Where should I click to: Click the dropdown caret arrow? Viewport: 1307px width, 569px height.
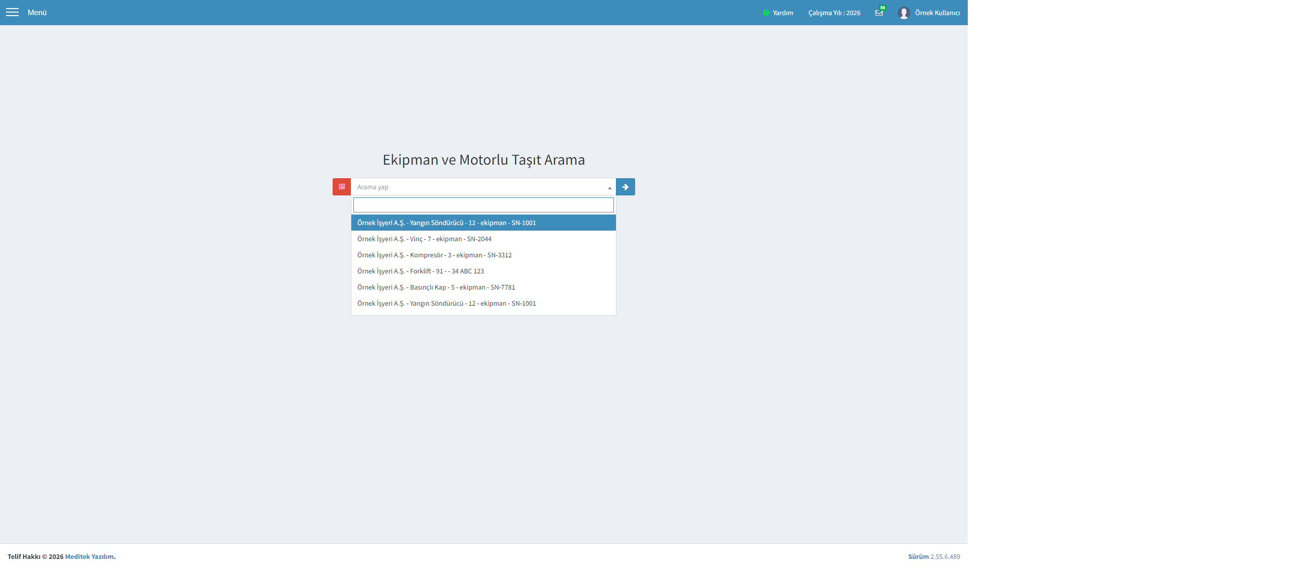pyautogui.click(x=609, y=187)
